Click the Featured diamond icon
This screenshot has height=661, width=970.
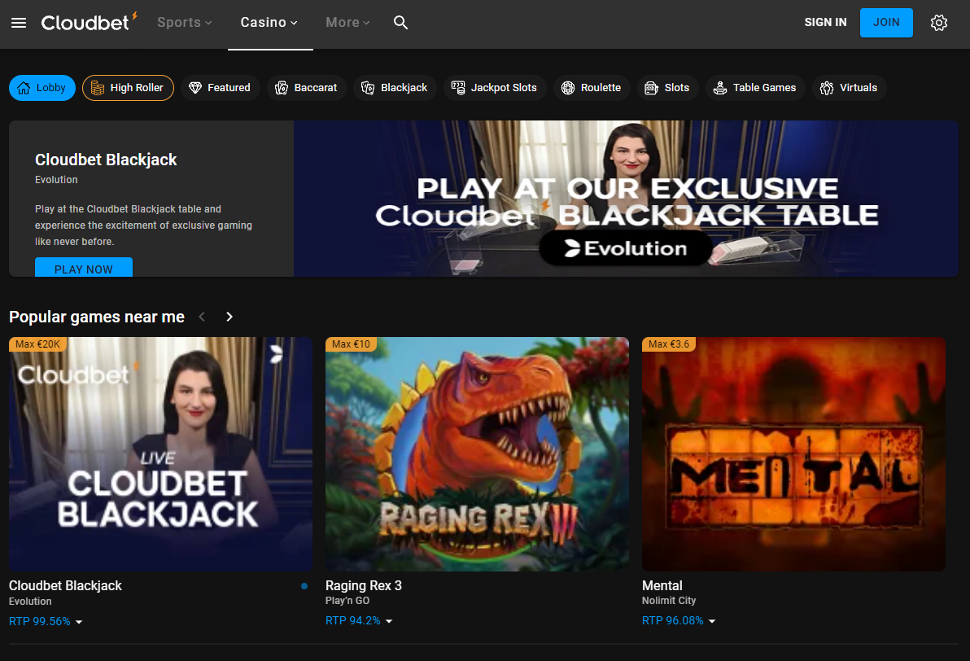pos(195,88)
